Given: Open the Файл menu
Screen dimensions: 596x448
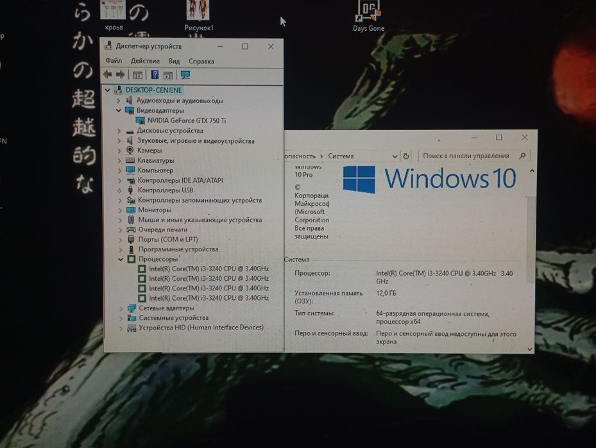Looking at the screenshot, I should pyautogui.click(x=114, y=61).
